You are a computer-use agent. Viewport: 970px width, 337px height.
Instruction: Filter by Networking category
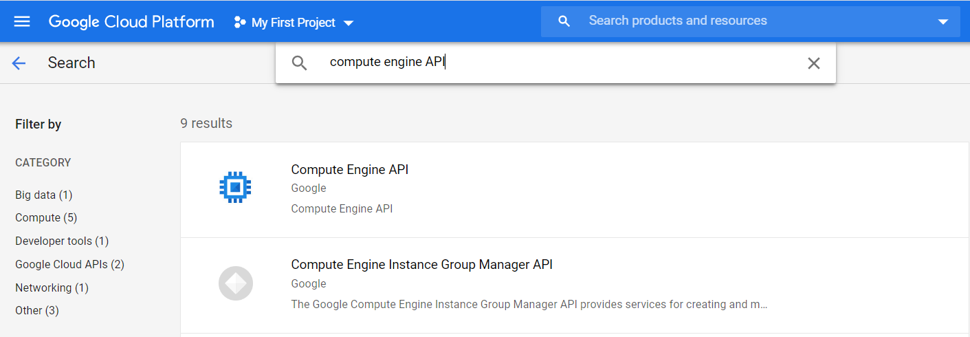point(52,287)
